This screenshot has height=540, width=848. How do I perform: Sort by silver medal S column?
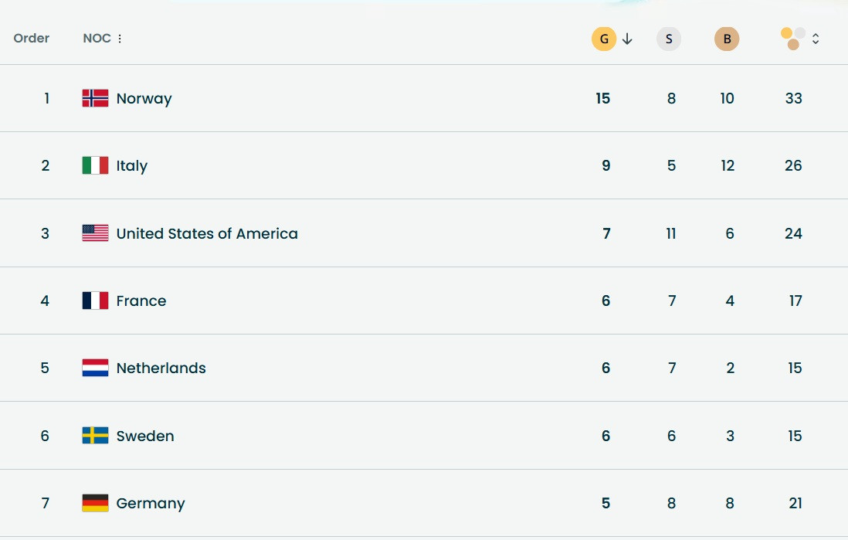coord(669,39)
